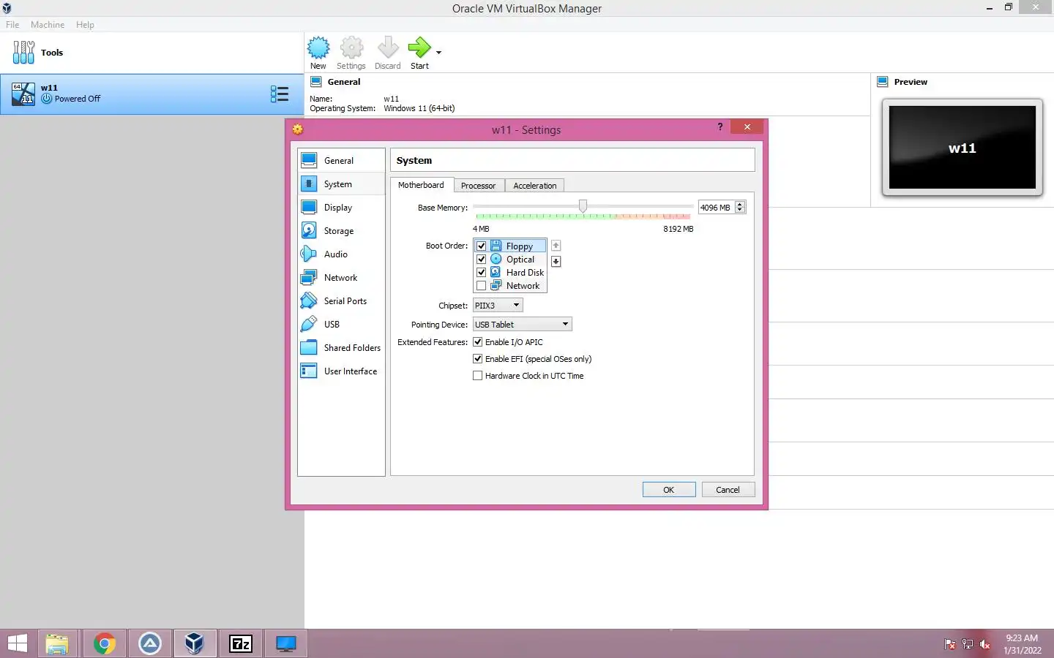Image resolution: width=1054 pixels, height=658 pixels.
Task: Click the Preview panel header
Action: [x=911, y=82]
